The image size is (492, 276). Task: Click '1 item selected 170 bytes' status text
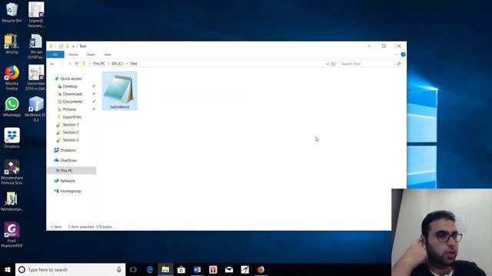tap(90, 227)
